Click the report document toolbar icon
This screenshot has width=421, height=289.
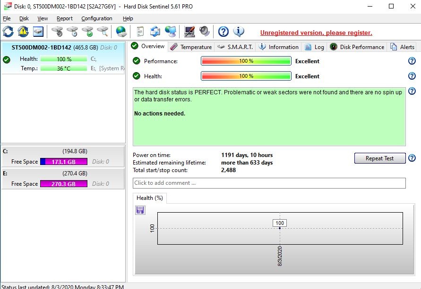pyautogui.click(x=140, y=32)
